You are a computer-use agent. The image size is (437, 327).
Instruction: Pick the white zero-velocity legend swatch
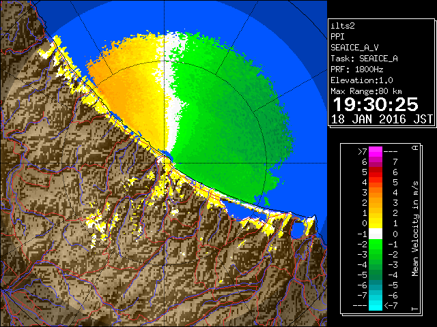pos(376,234)
